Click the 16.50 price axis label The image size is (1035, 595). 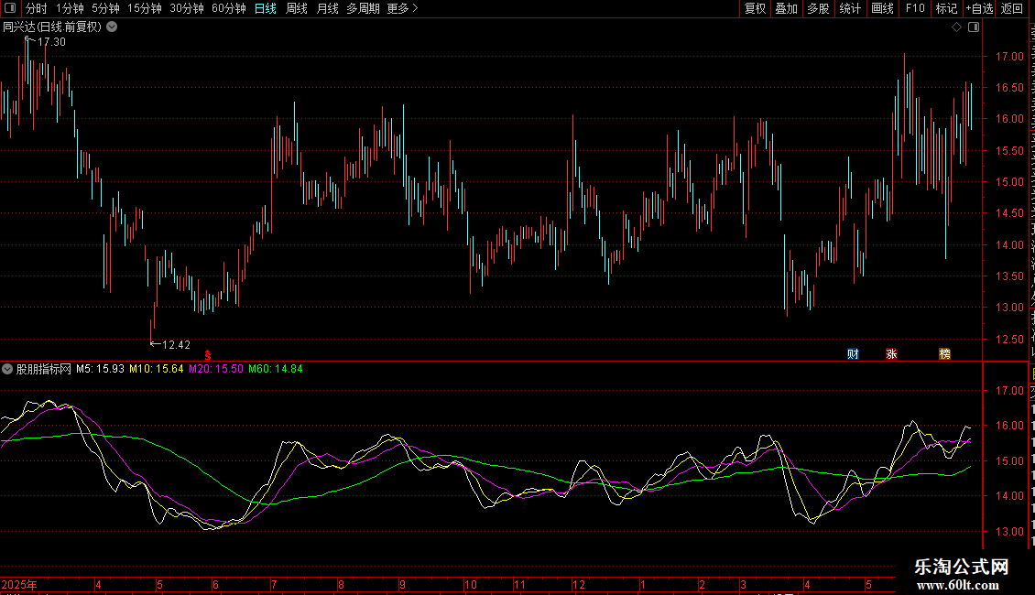pos(1009,88)
